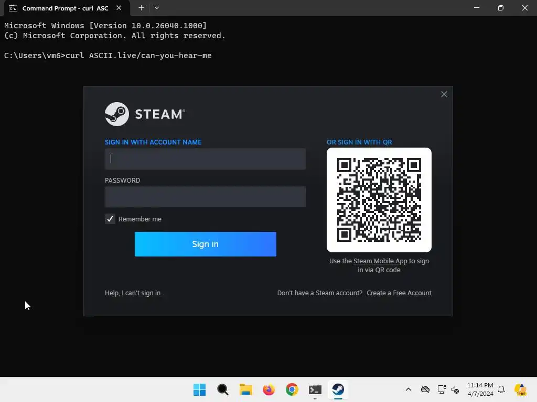
Task: Switch to Terminal taskbar icon
Action: (315, 389)
